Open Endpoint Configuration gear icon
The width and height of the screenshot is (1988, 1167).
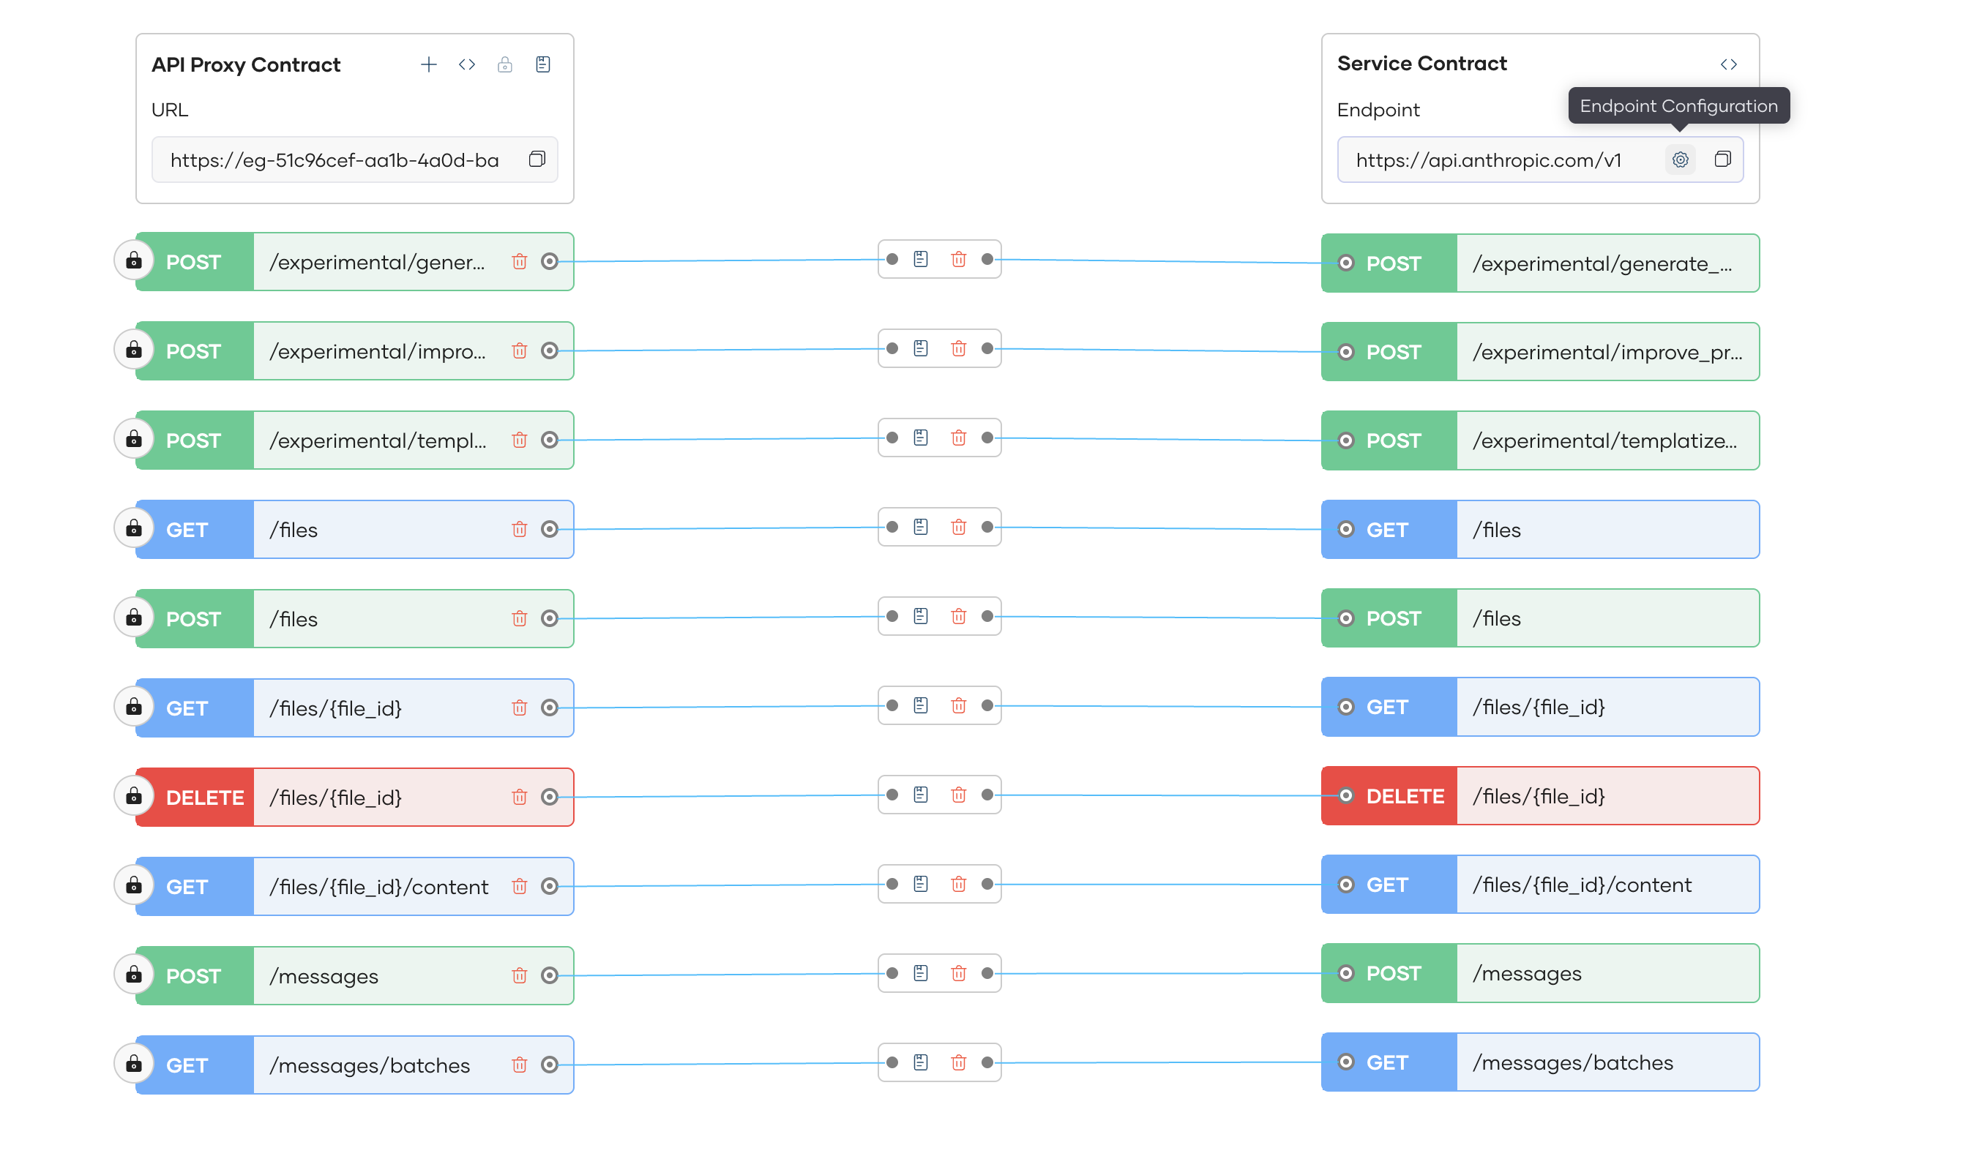pos(1681,160)
